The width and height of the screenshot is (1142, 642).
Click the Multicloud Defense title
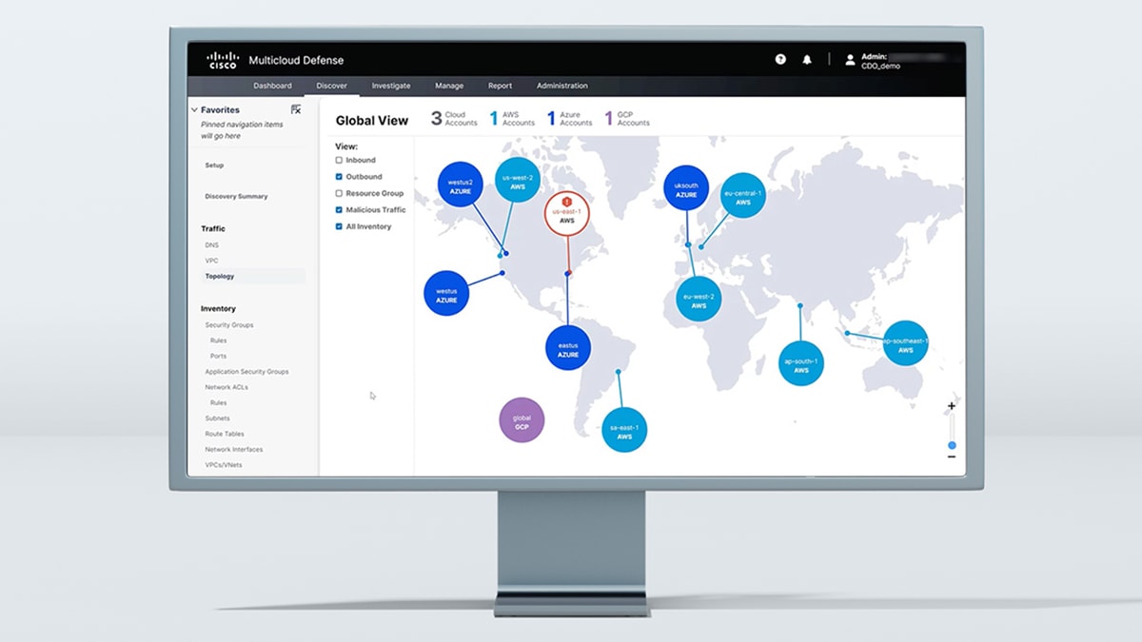click(x=296, y=61)
